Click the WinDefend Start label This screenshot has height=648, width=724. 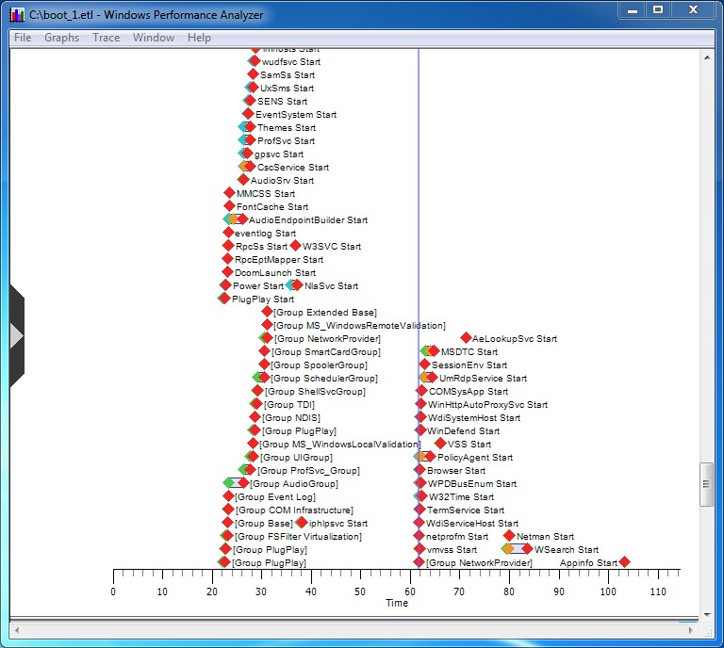click(463, 431)
